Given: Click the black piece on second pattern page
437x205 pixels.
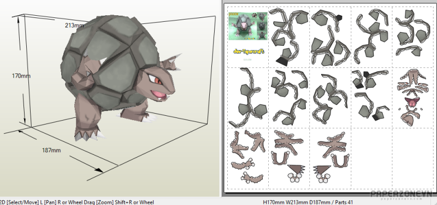Looking at the screenshot, I should (283, 60).
